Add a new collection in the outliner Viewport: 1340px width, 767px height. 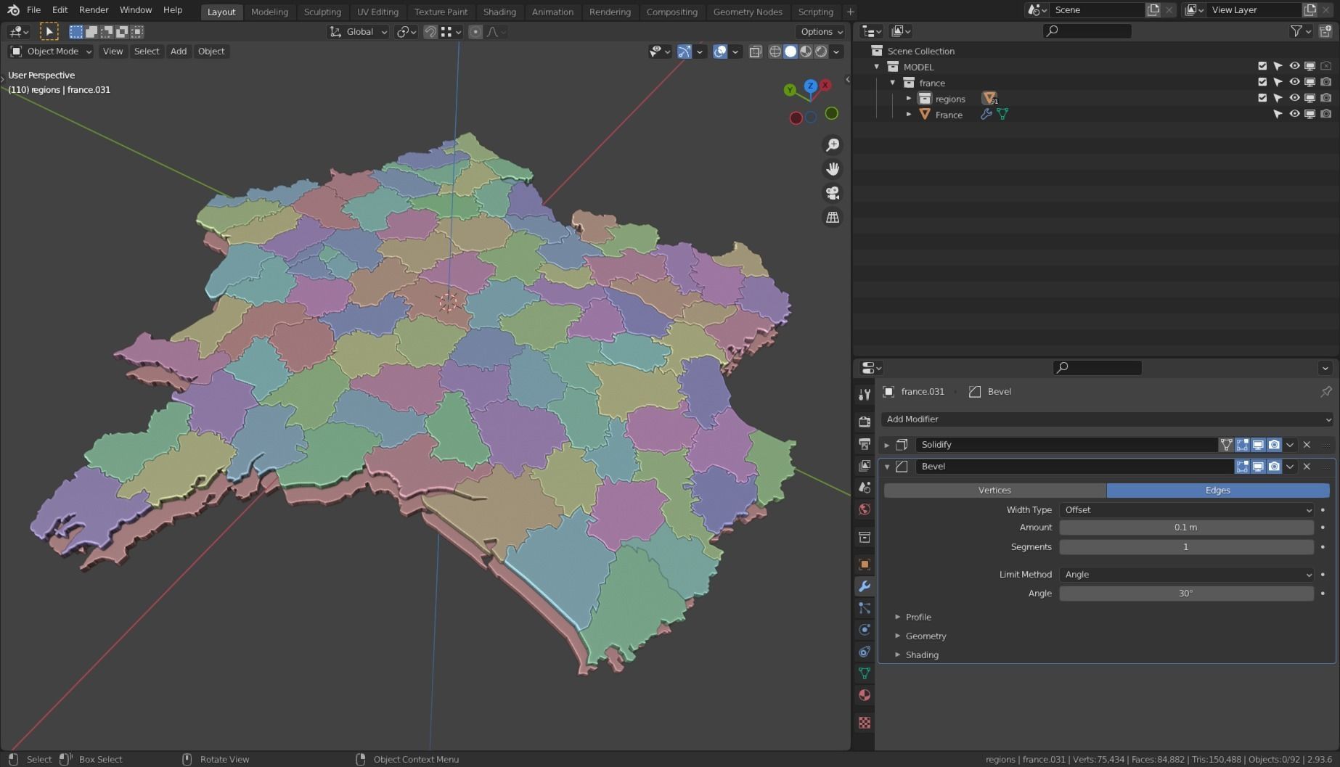(x=1325, y=31)
